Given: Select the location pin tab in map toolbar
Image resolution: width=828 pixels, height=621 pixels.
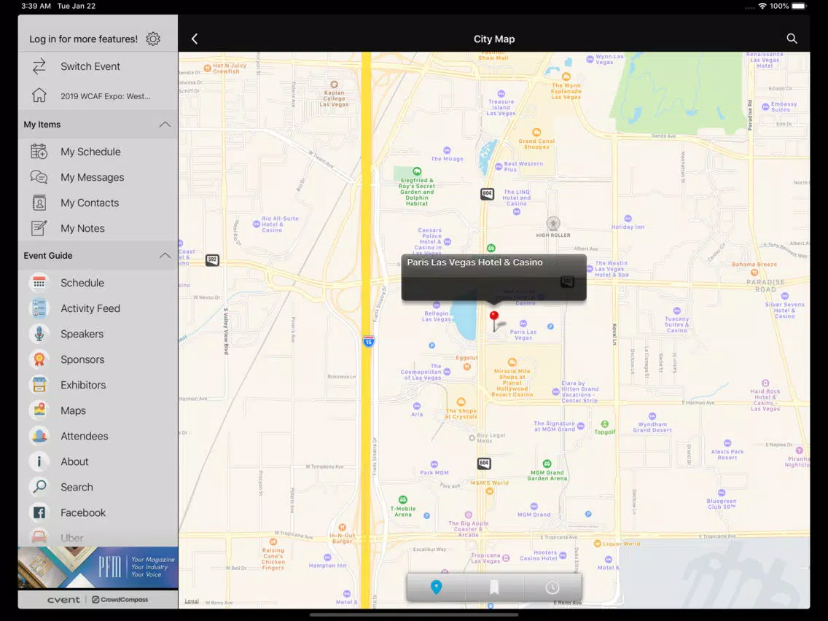Looking at the screenshot, I should click(x=436, y=587).
